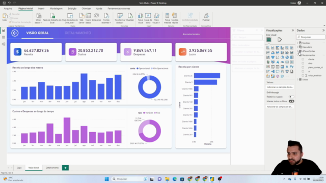Click the drill-through add fields well

pos(280,107)
